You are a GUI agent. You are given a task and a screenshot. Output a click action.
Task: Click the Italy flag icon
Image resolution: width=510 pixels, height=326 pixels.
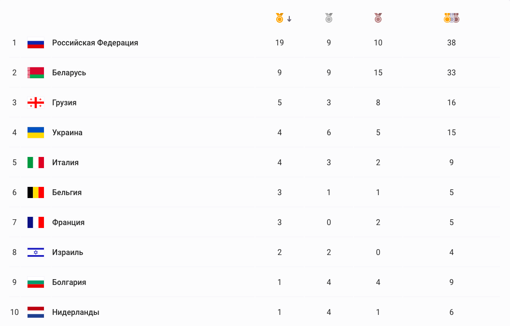click(36, 163)
